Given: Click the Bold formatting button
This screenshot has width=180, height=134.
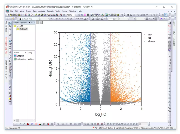Looking at the screenshot, I should coord(51,19).
